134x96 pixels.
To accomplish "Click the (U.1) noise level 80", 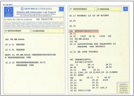I will coord(81,80).
